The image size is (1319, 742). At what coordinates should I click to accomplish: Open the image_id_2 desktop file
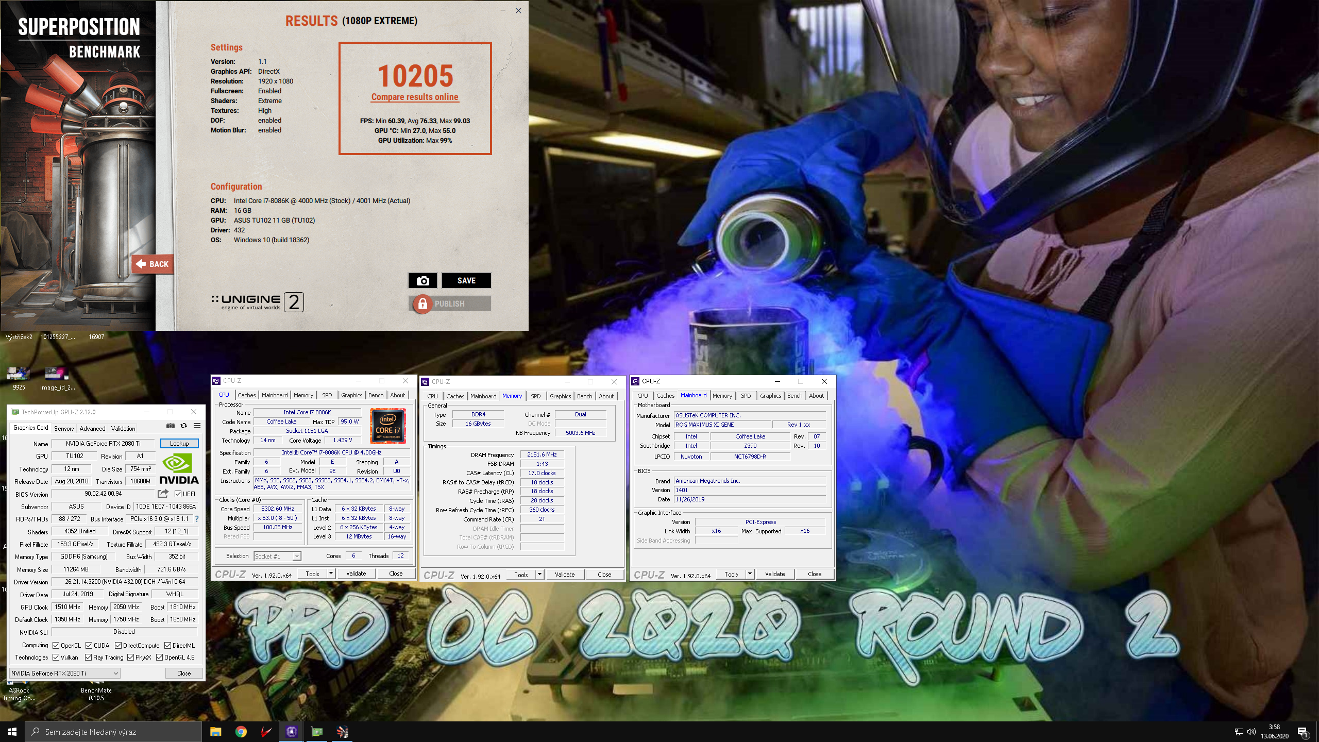57,379
